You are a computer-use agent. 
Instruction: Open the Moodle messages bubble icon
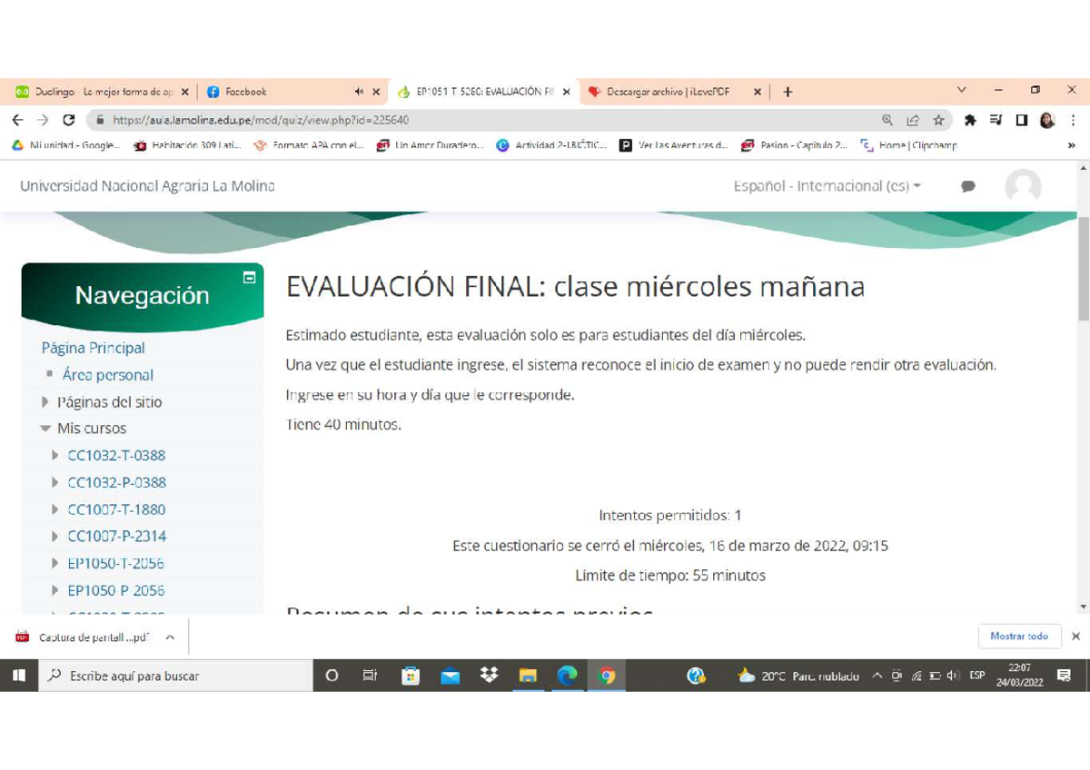[x=968, y=186]
